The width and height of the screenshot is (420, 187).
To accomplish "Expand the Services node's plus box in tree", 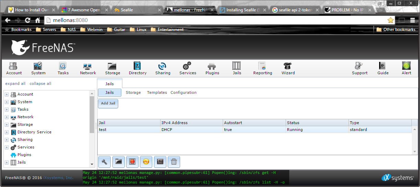I will click(7, 147).
